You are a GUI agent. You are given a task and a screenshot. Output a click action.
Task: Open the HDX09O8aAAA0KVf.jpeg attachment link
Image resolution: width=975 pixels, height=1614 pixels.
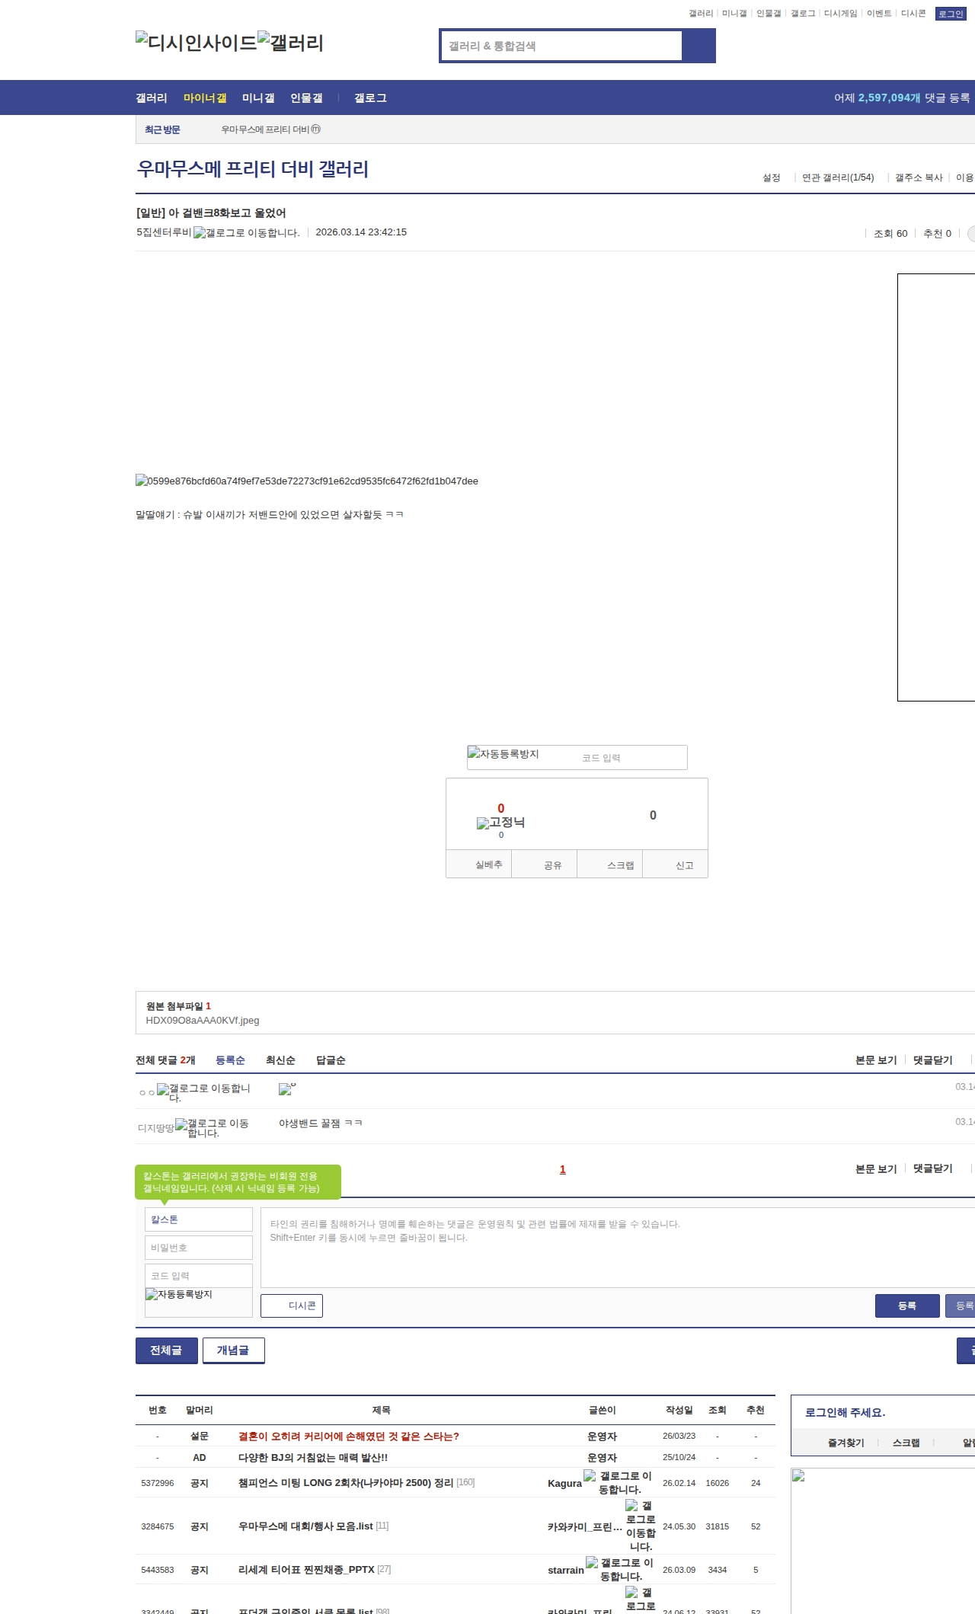pyautogui.click(x=203, y=1021)
